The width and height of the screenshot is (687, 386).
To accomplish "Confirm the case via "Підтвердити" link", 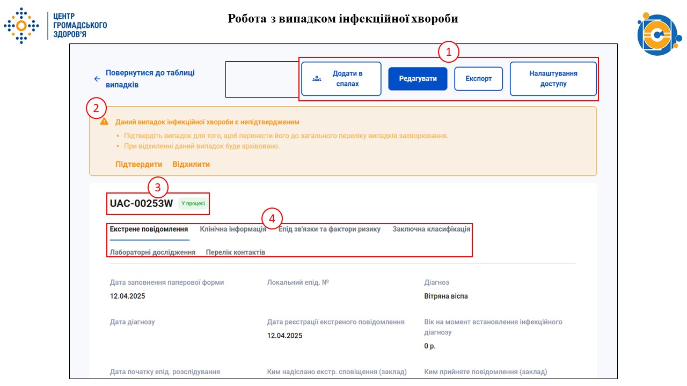I will click(138, 165).
